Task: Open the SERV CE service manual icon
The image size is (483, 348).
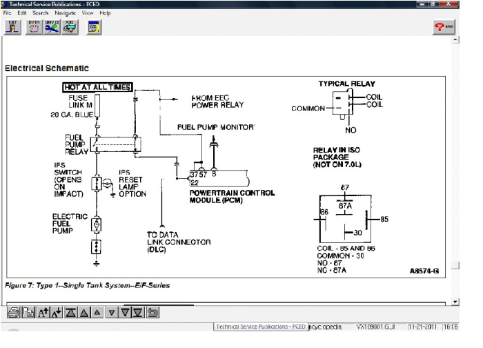Action: pos(52,27)
